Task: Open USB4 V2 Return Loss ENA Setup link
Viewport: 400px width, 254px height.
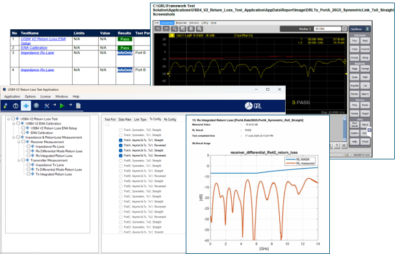Action: click(x=43, y=41)
